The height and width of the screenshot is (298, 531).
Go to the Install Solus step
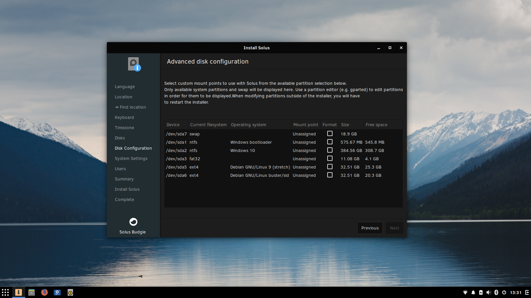pyautogui.click(x=127, y=189)
